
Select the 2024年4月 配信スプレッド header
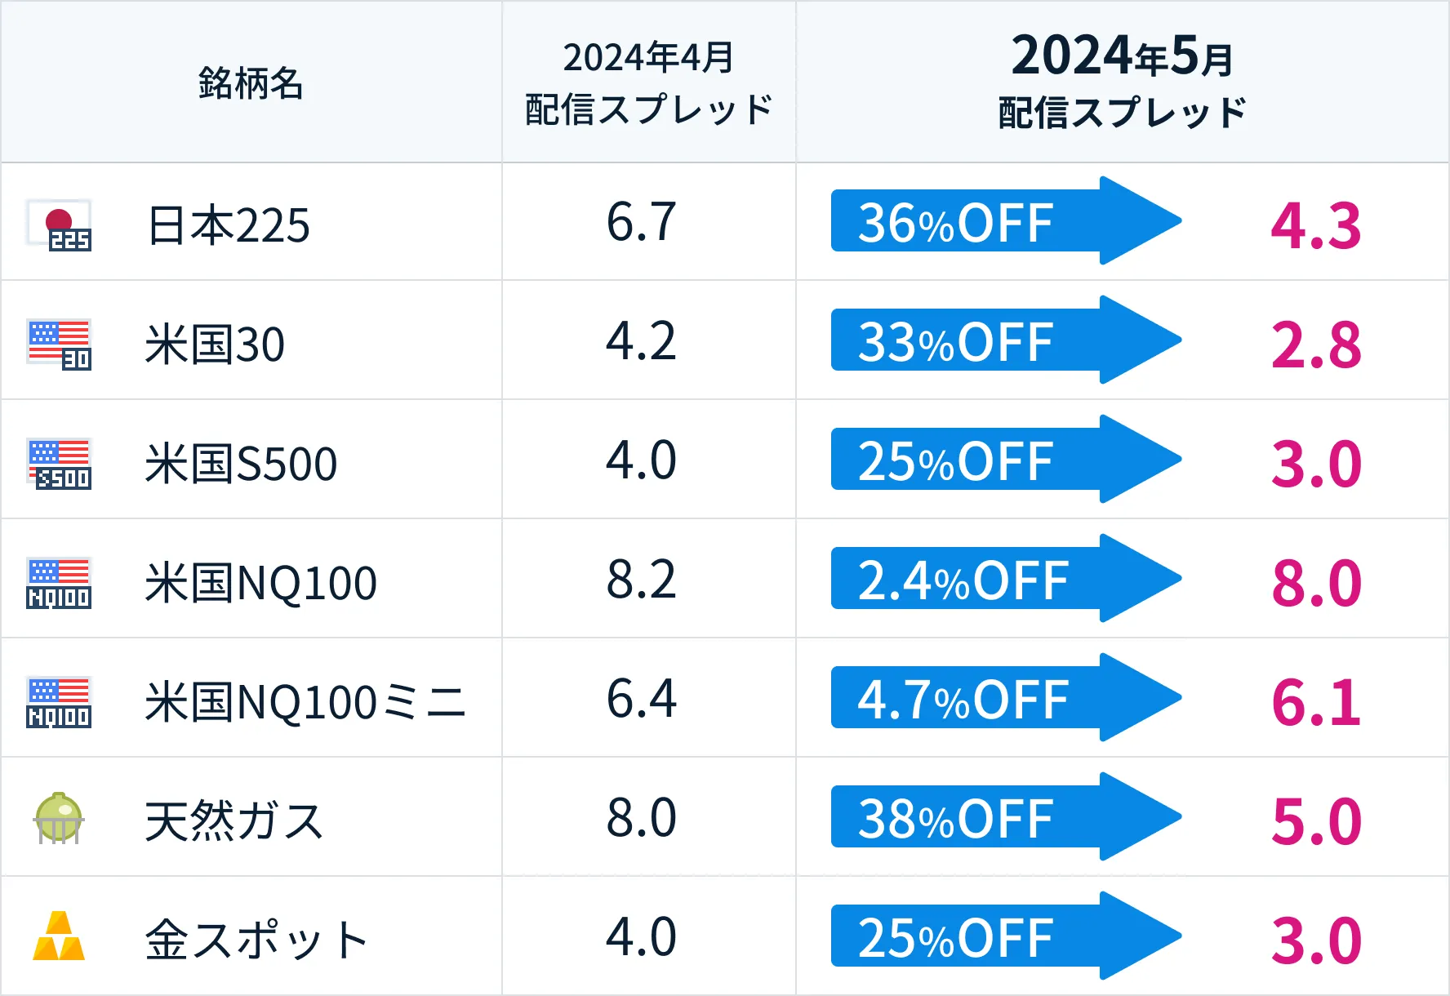point(648,83)
